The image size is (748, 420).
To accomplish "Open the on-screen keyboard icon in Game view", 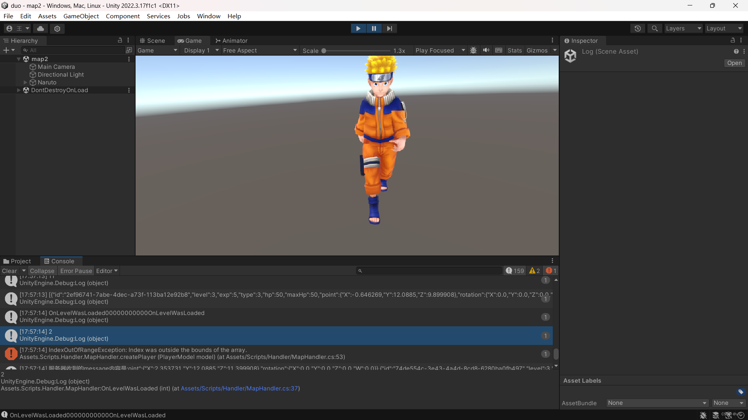I will (499, 50).
